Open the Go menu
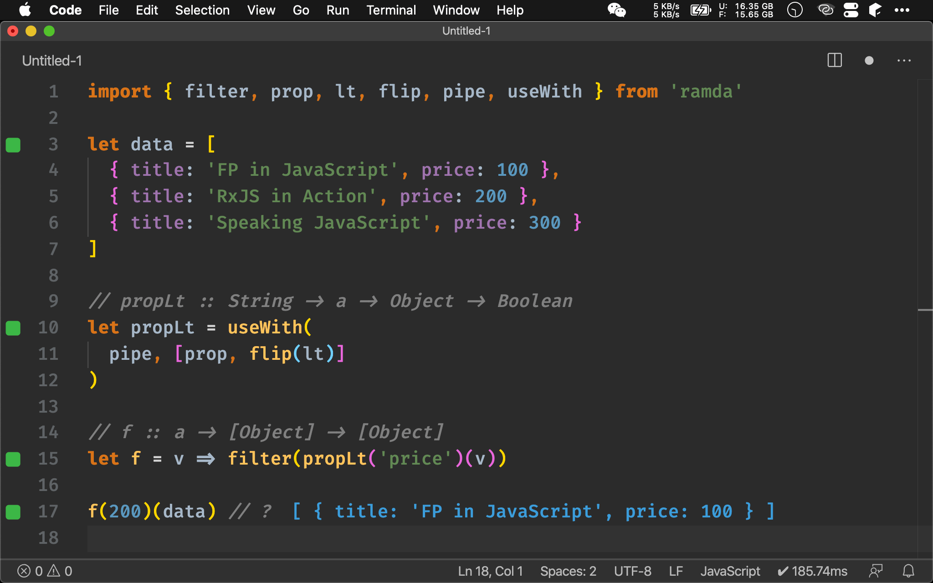 click(x=301, y=10)
